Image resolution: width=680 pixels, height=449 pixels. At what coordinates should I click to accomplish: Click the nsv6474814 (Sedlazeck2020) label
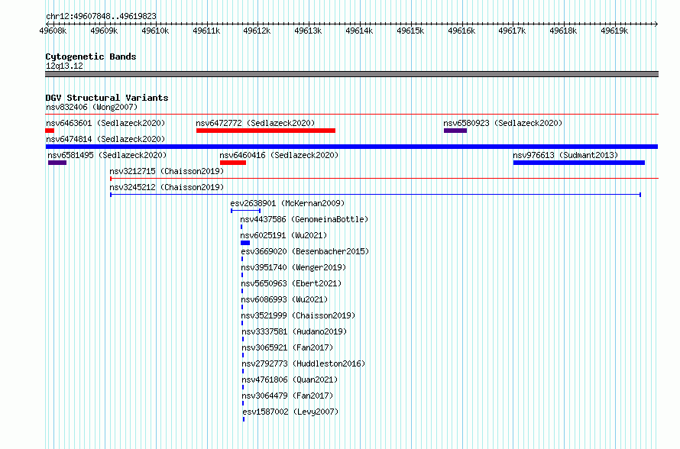[x=105, y=139]
